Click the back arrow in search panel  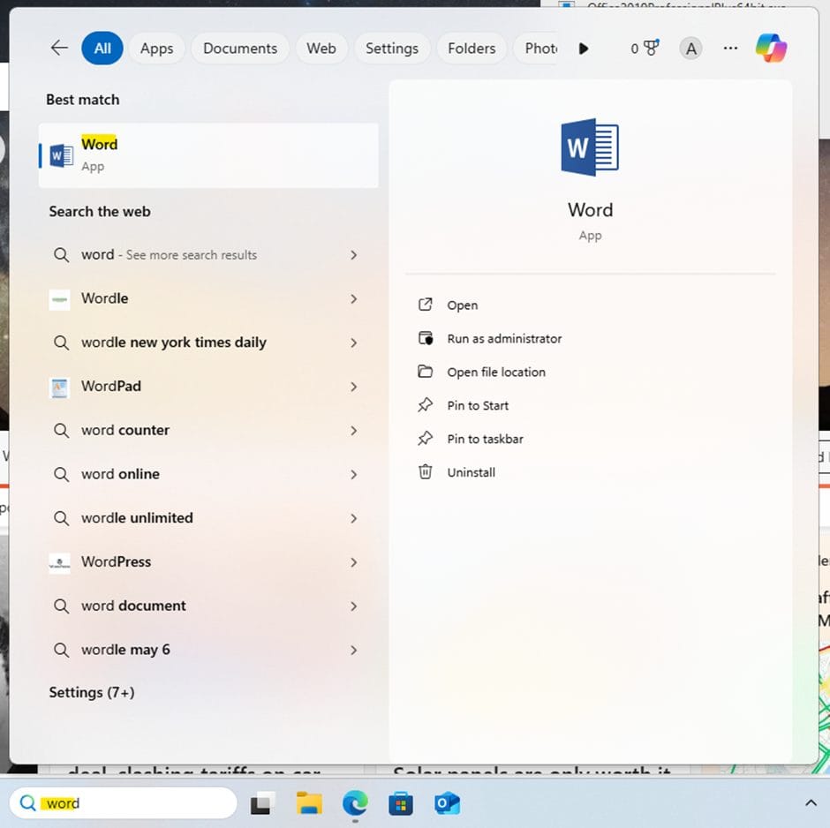(x=59, y=49)
